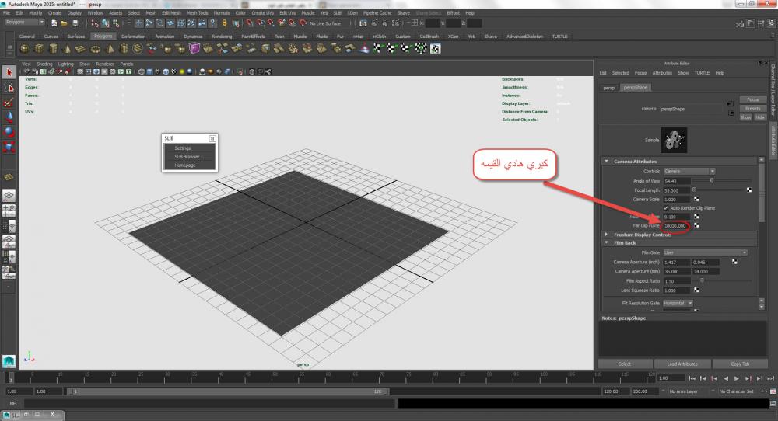Open the Mesh menu

pos(151,13)
